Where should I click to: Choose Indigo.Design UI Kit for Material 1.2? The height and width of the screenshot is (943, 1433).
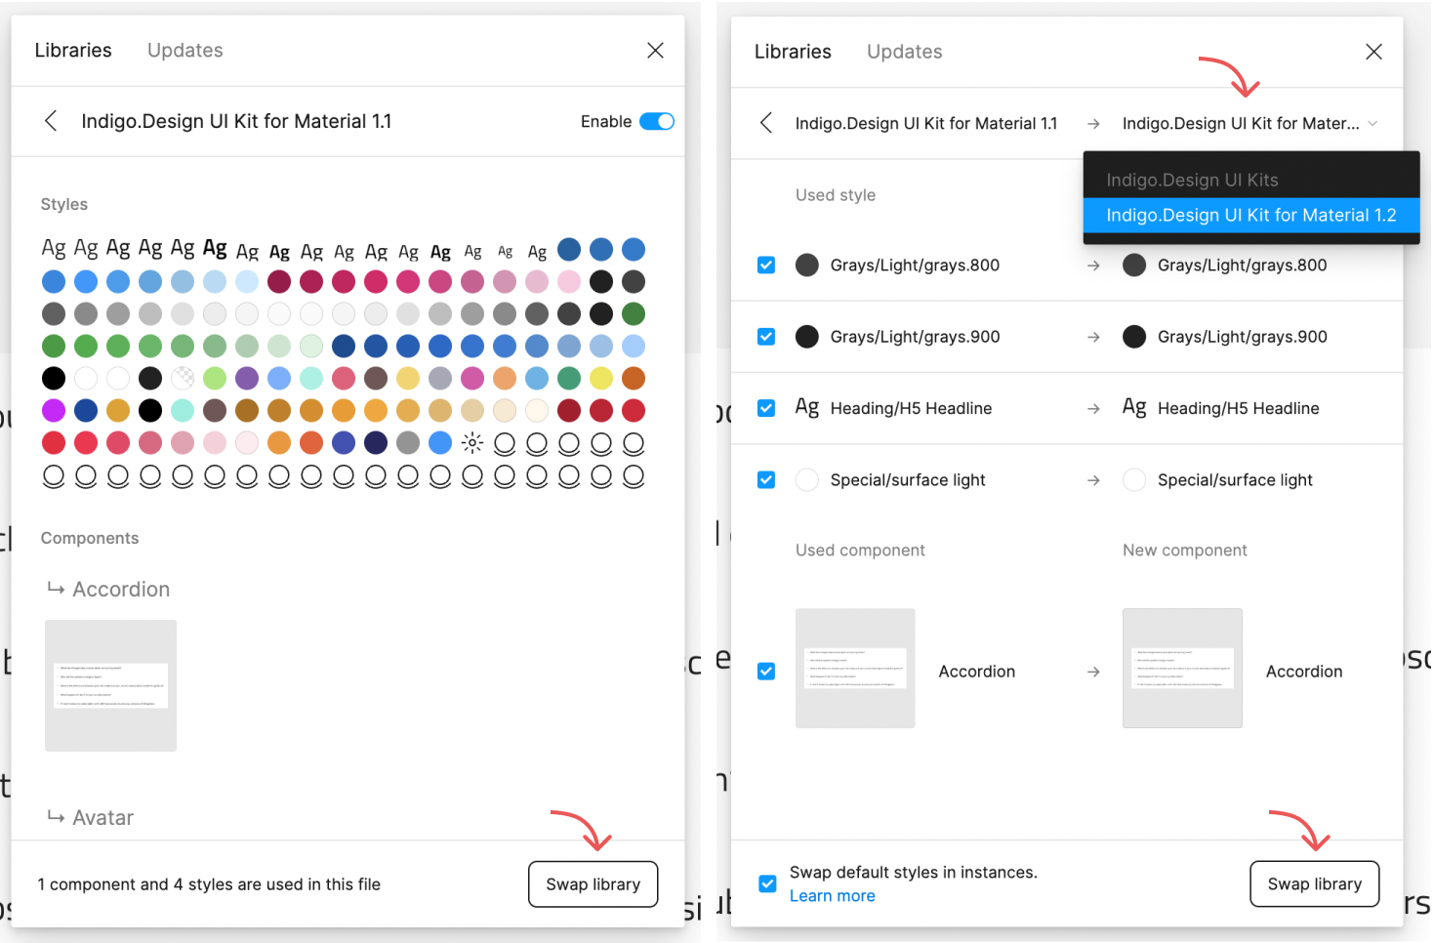(1250, 216)
